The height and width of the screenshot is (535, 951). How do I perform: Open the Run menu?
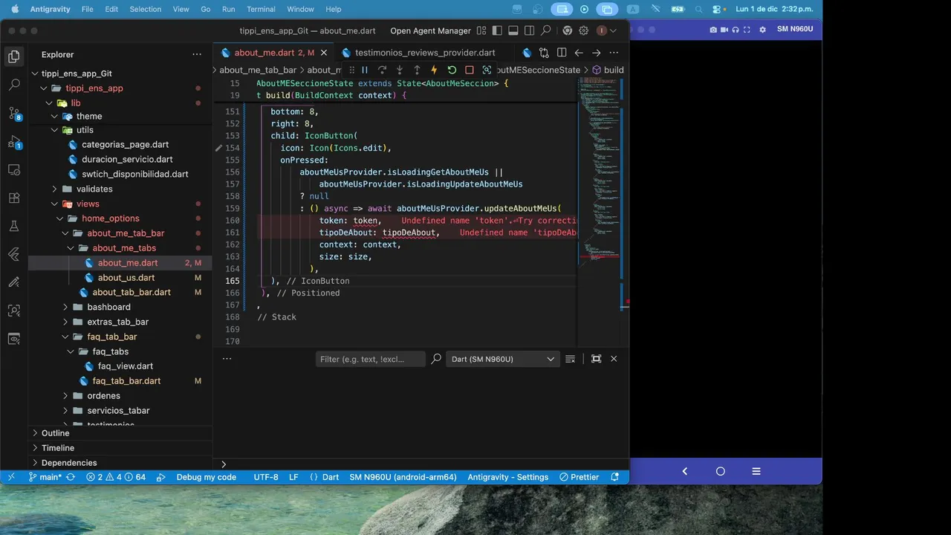tap(229, 9)
